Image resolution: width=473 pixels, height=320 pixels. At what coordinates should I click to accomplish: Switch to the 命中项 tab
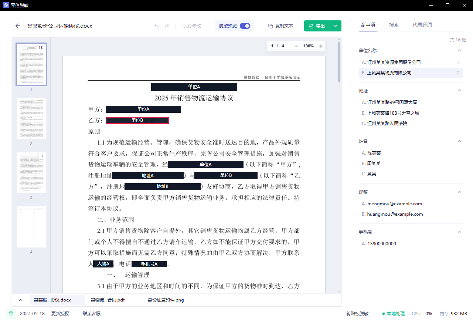point(368,25)
